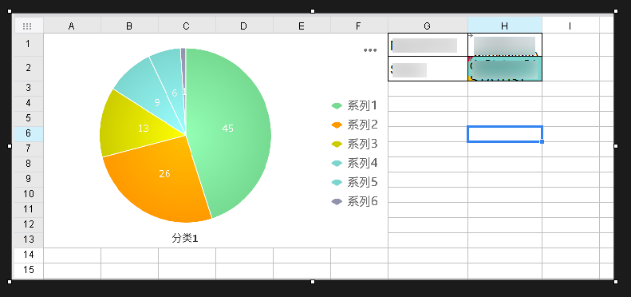Click the select-all grid corner icon
The height and width of the screenshot is (297, 631).
(27, 26)
